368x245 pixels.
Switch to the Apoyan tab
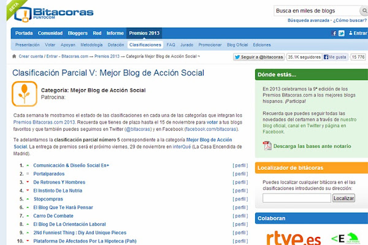point(68,45)
